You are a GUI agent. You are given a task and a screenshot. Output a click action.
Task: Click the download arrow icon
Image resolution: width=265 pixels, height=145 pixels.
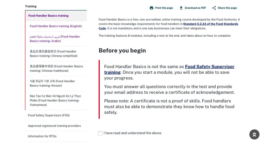(x=181, y=8)
